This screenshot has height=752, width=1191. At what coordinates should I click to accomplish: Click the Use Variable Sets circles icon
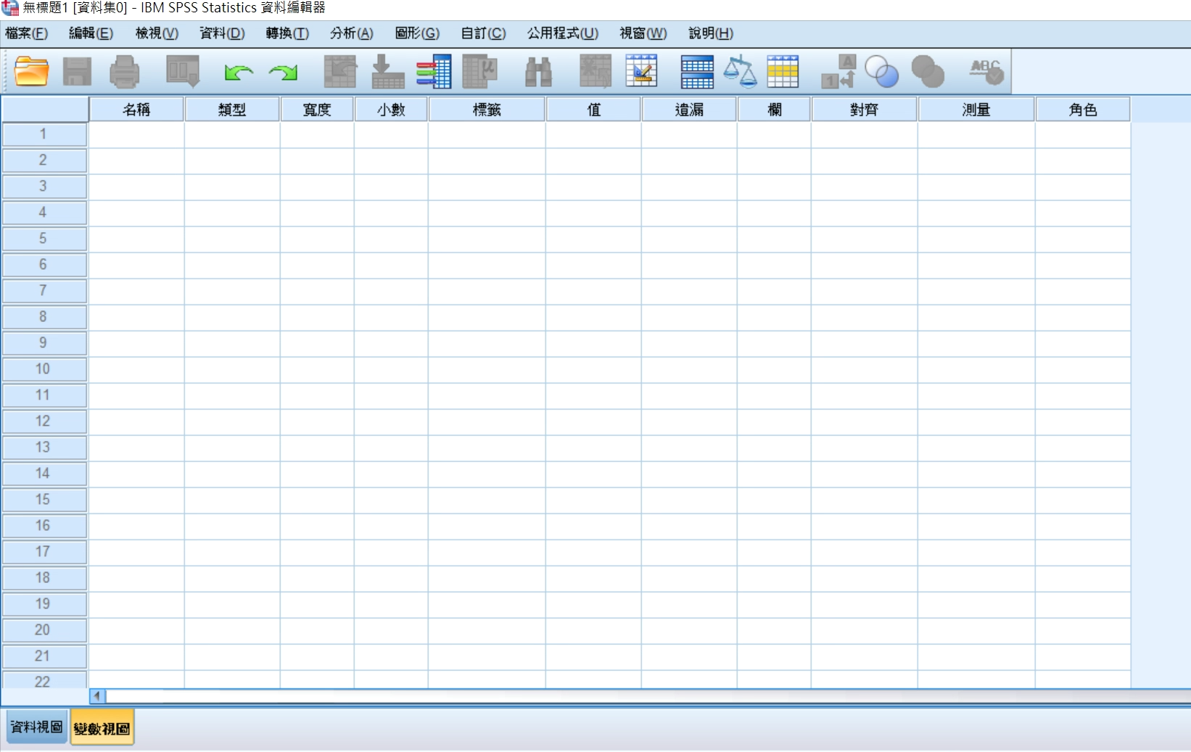tap(881, 73)
